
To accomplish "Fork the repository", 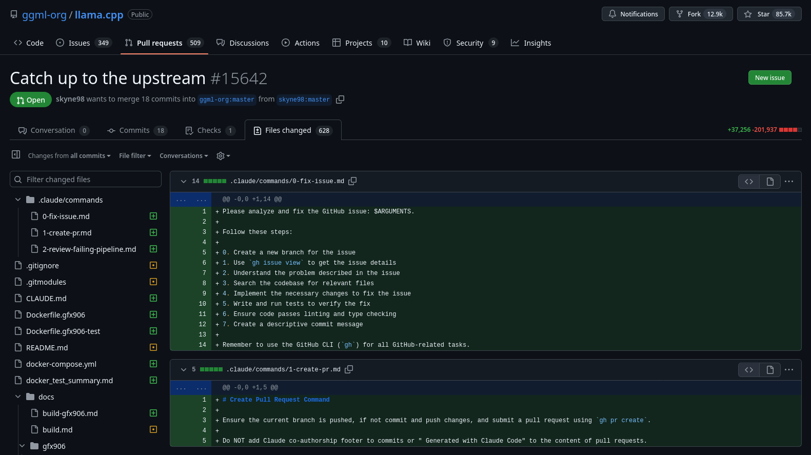I will coord(701,14).
